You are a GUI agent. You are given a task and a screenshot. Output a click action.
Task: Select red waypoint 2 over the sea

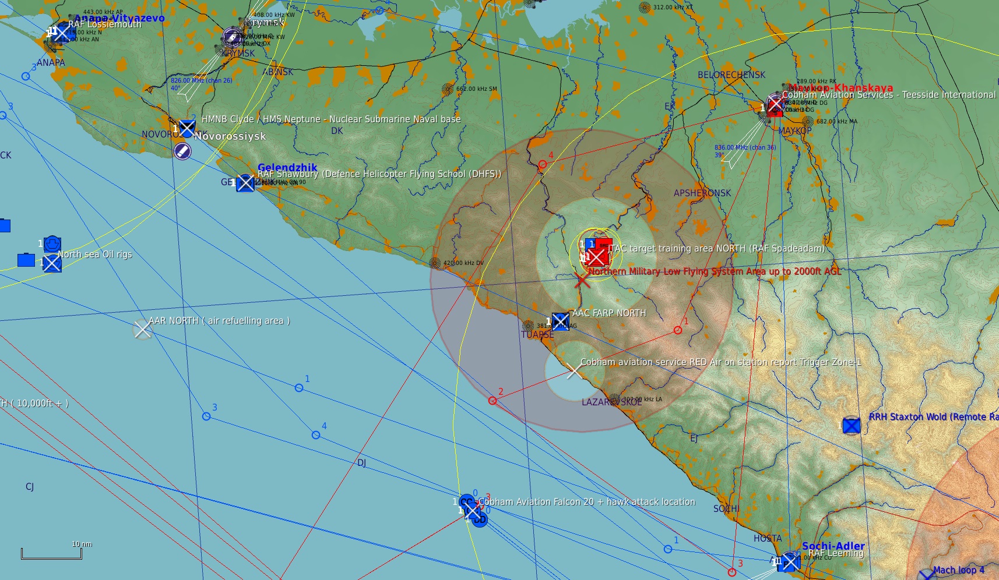pos(493,401)
